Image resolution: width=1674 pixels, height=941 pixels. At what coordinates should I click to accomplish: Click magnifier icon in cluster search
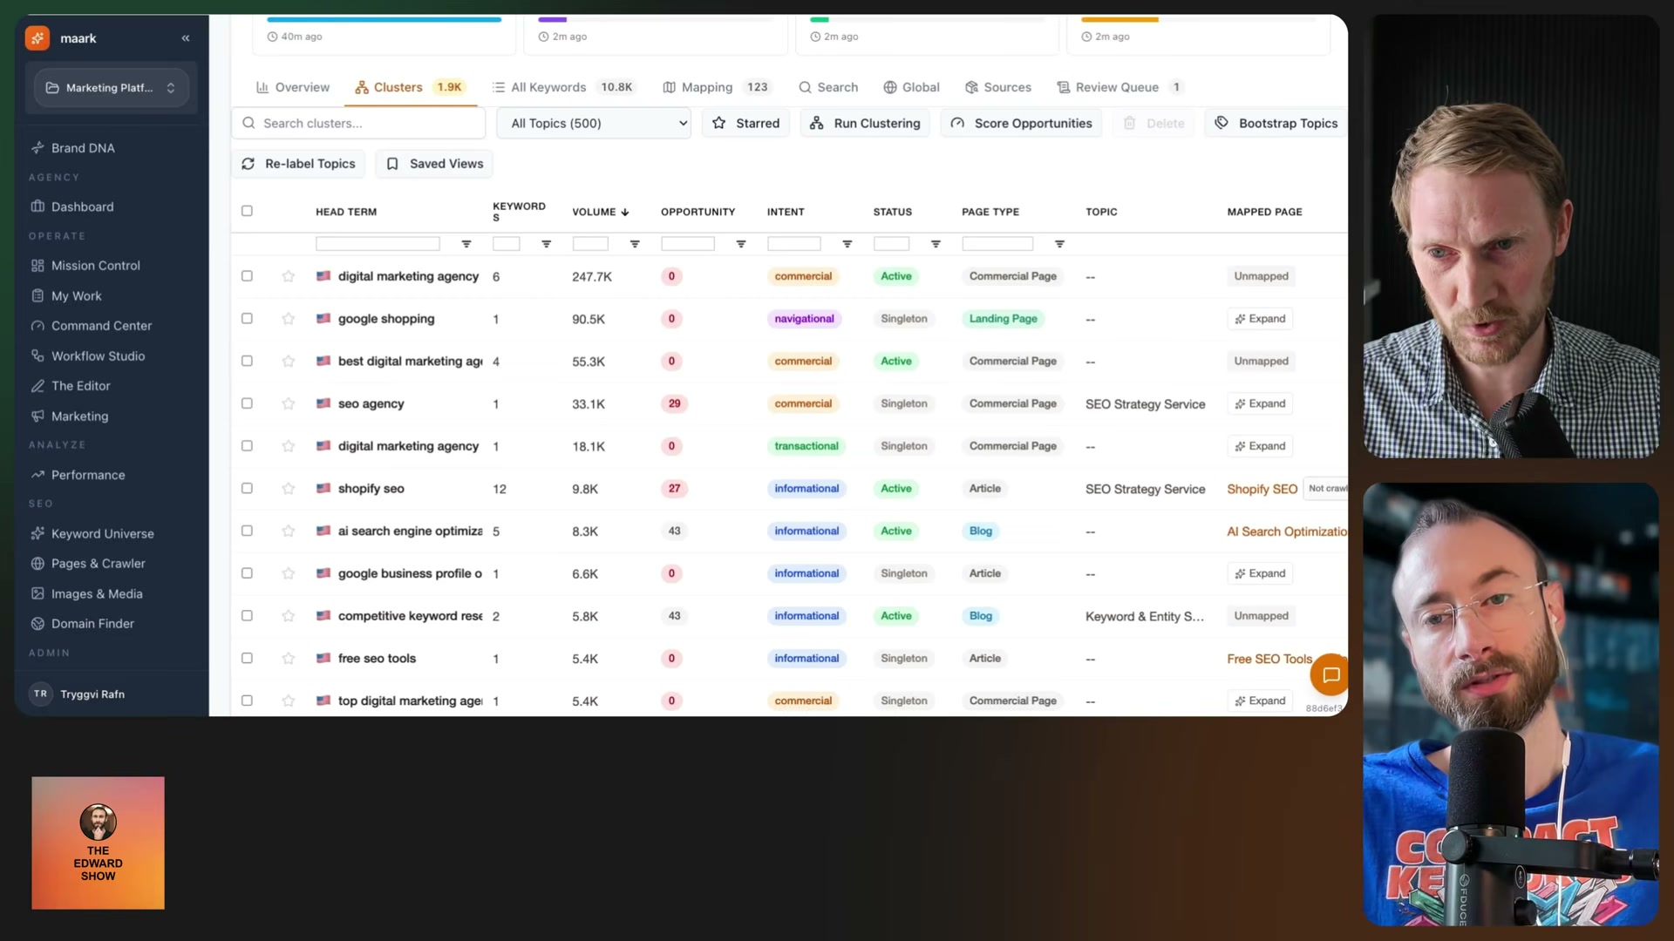248,124
